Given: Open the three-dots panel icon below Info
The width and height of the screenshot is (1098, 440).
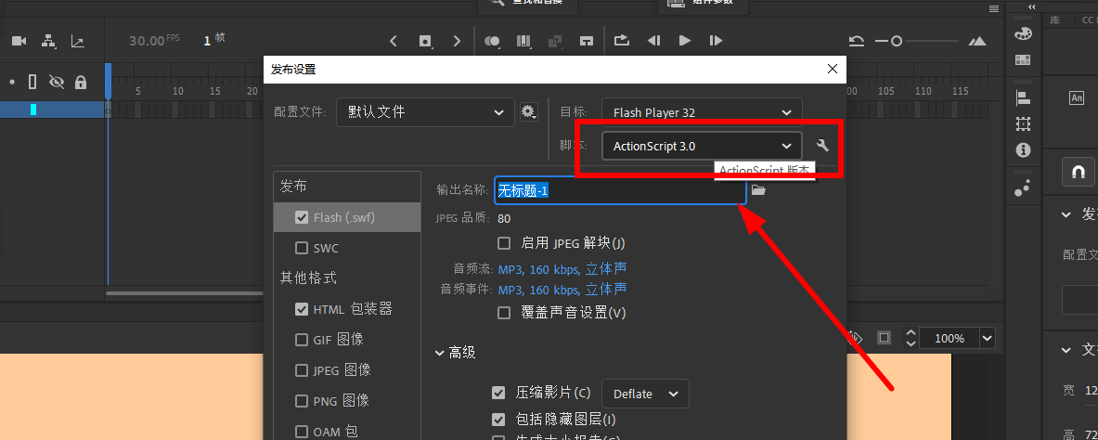Looking at the screenshot, I should [x=1023, y=188].
